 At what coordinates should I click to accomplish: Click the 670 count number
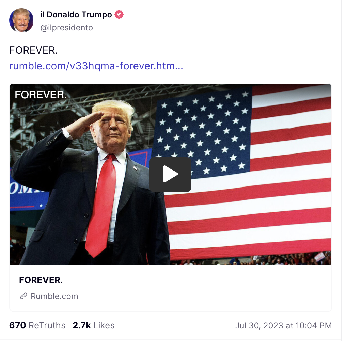17,325
